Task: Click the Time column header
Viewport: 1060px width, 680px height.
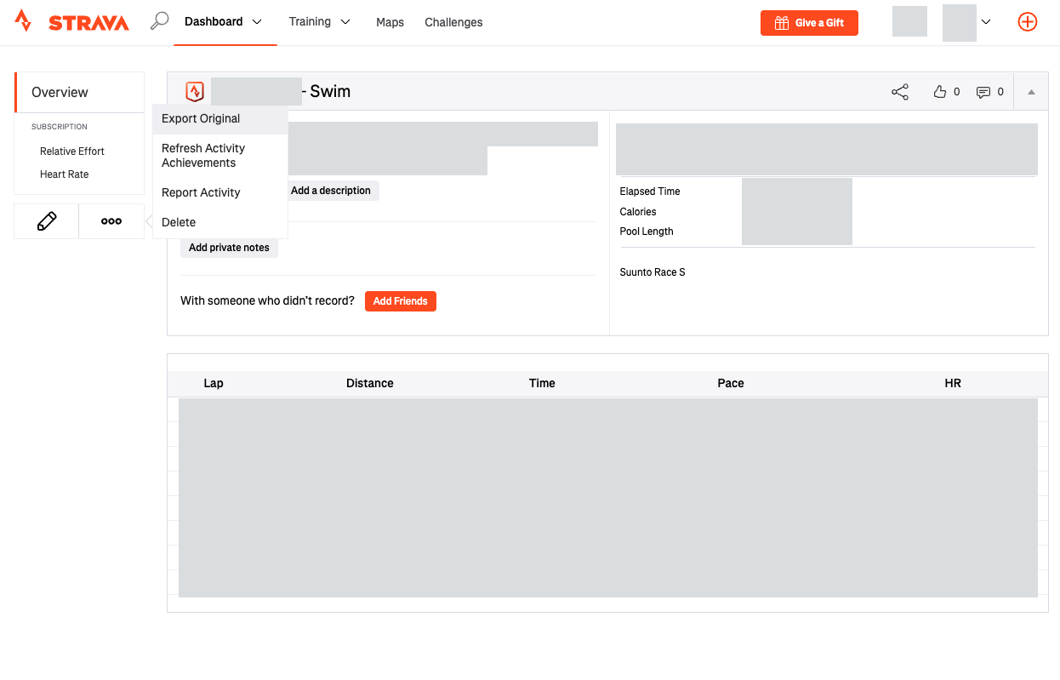Action: click(542, 384)
